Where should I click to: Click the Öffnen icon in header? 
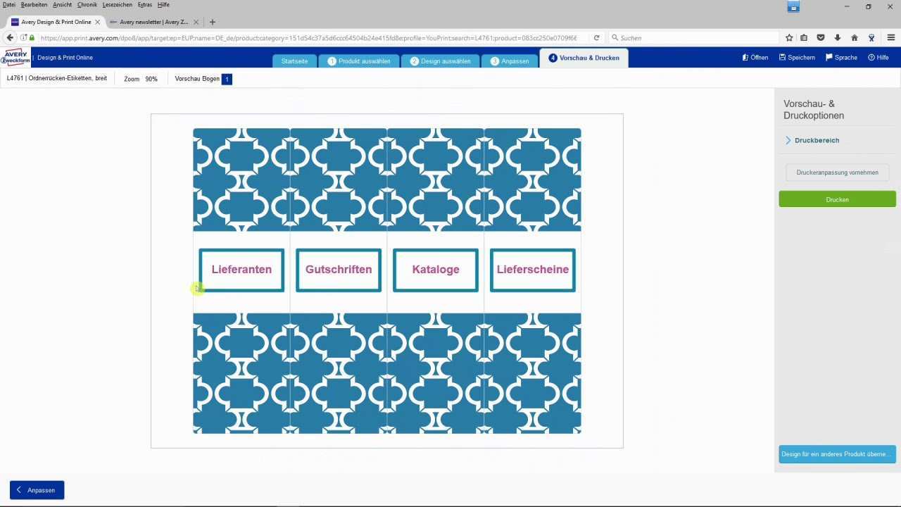pyautogui.click(x=745, y=58)
